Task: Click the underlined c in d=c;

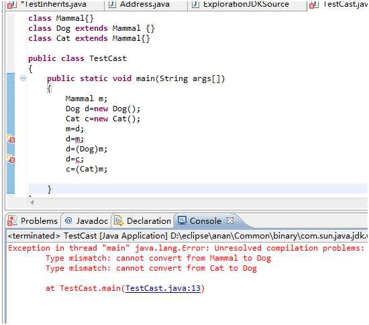Action: [x=78, y=159]
